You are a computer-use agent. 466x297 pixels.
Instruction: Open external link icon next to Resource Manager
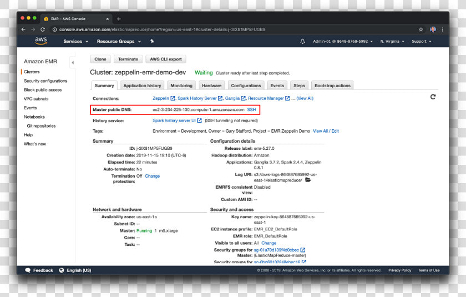[287, 98]
